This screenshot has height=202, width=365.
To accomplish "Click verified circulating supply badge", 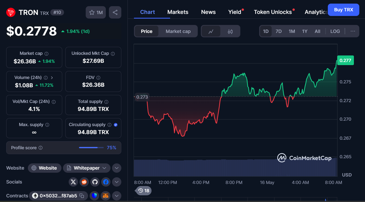I will (x=116, y=125).
